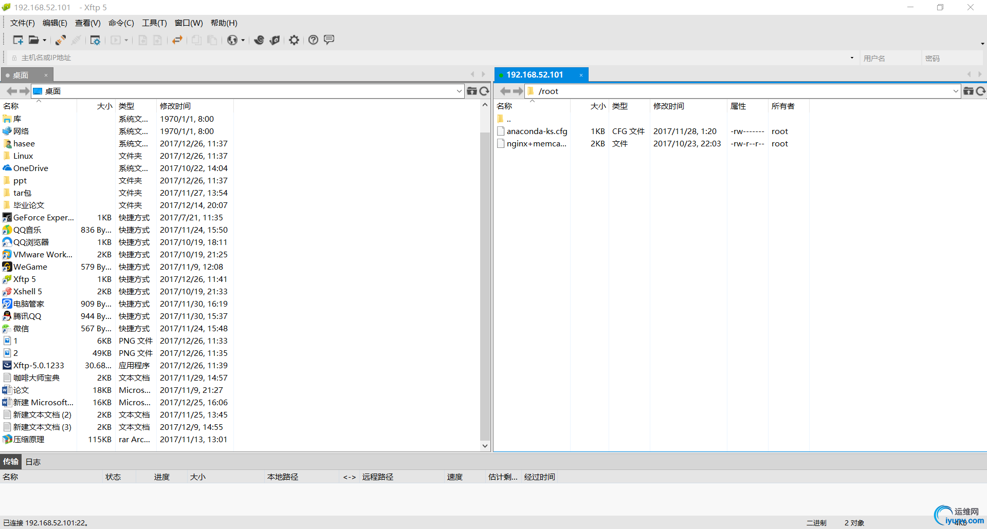Refresh the local pane
The image size is (987, 529).
tap(484, 91)
